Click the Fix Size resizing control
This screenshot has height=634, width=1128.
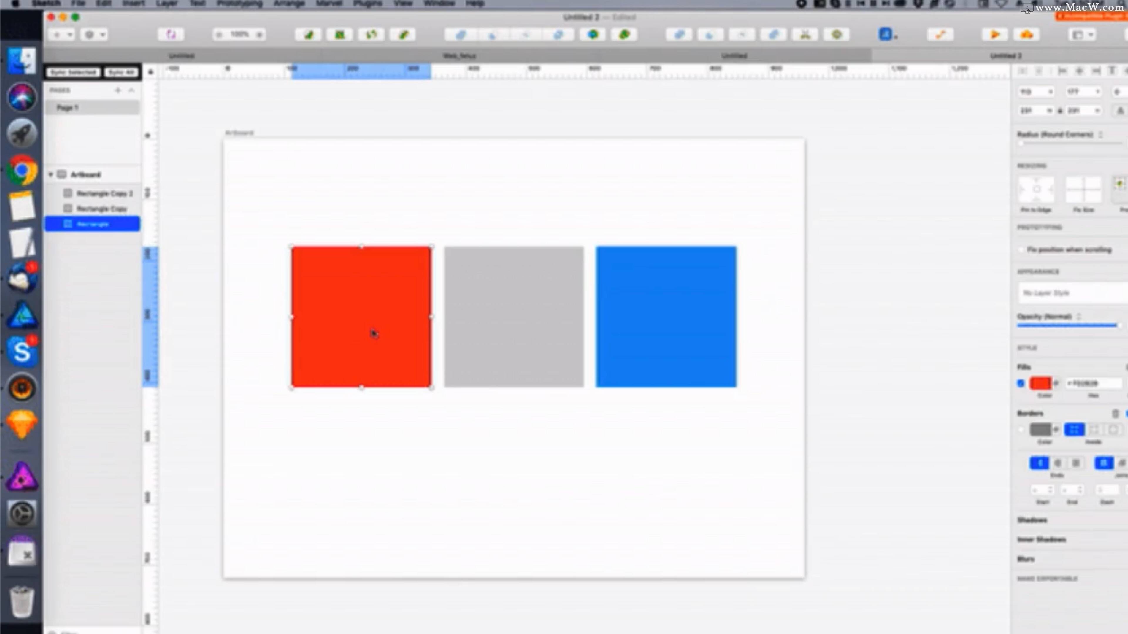pyautogui.click(x=1083, y=189)
